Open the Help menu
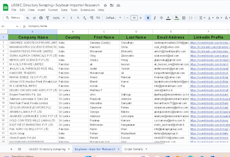This screenshot has height=157, width=230. pyautogui.click(x=101, y=10)
